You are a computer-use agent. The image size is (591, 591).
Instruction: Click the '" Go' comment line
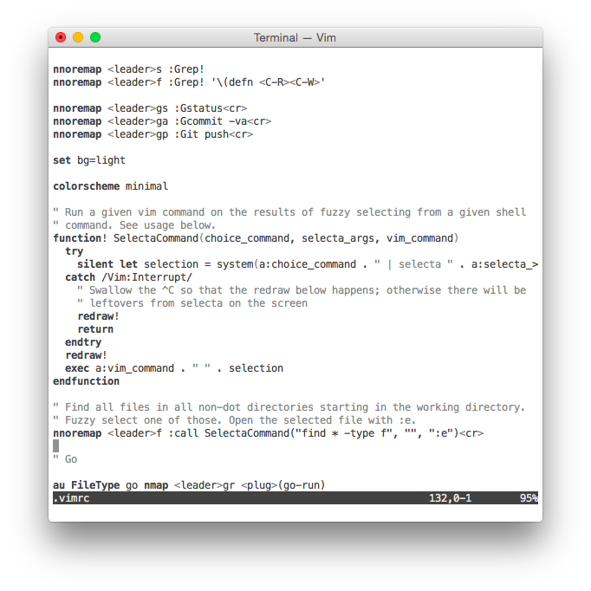pos(65,459)
